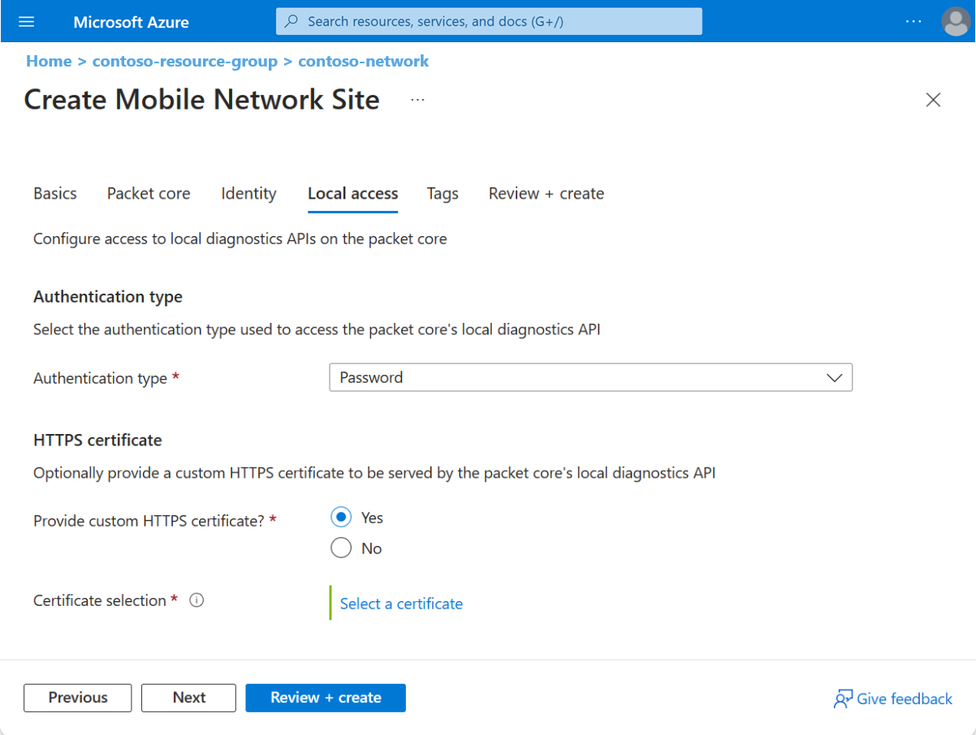Click the Microsoft Azure logo
This screenshot has width=976, height=735.
(x=131, y=21)
